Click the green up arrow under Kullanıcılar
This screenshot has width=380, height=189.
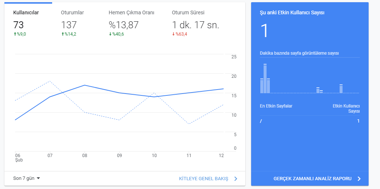click(x=15, y=34)
